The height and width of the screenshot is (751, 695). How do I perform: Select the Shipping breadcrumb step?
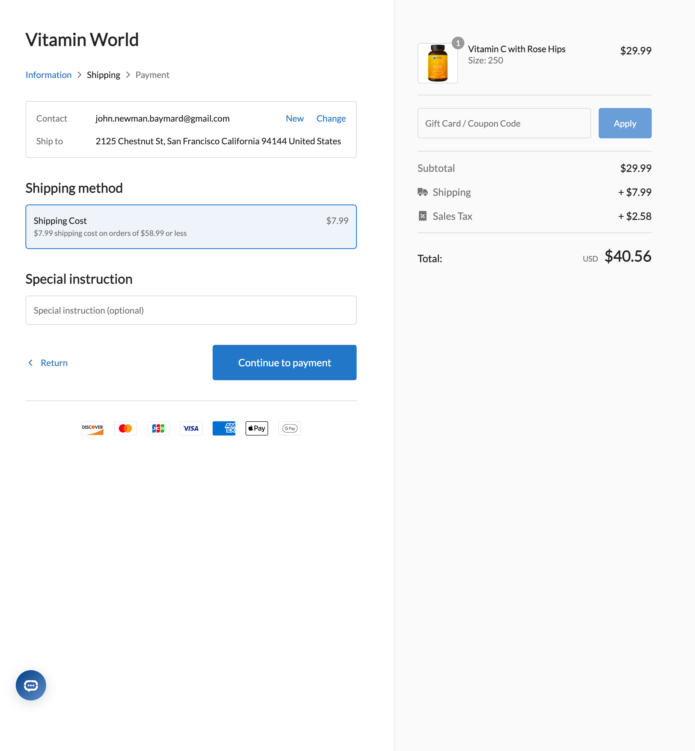coord(103,75)
